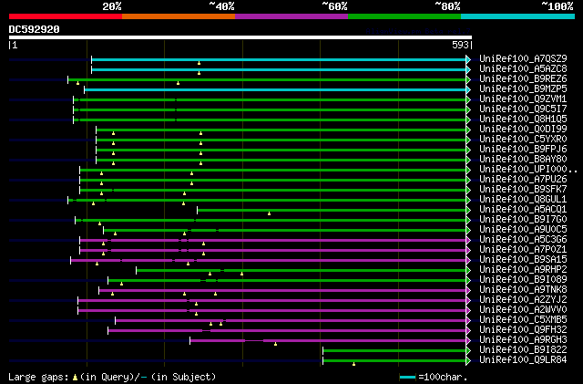This screenshot has height=384, width=583.
Task: Click the UniRef100_A7PU26 text
Action: [x=523, y=180]
